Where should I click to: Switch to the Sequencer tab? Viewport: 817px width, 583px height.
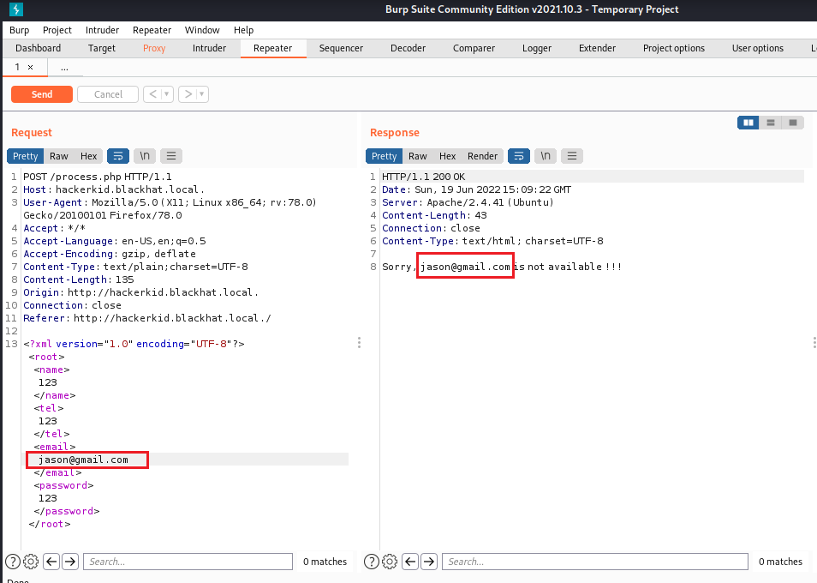pyautogui.click(x=341, y=49)
